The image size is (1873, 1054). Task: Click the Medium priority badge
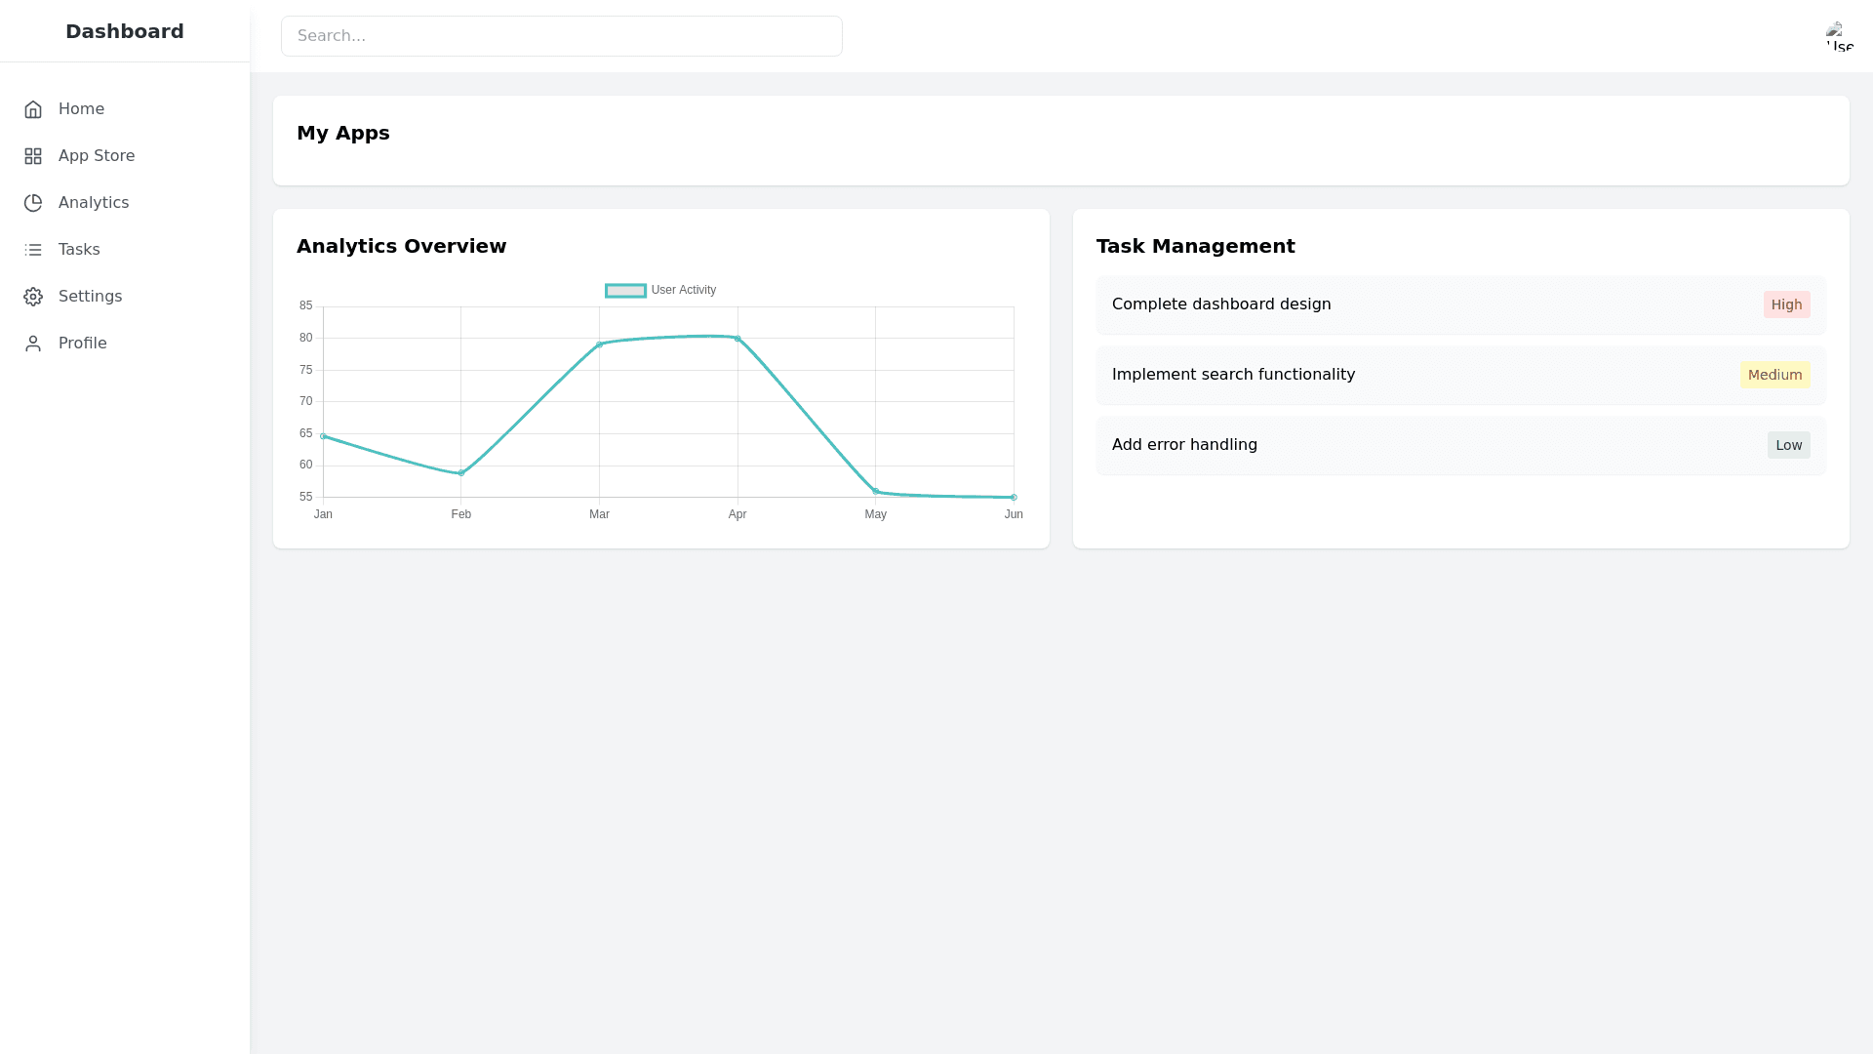[x=1774, y=375]
